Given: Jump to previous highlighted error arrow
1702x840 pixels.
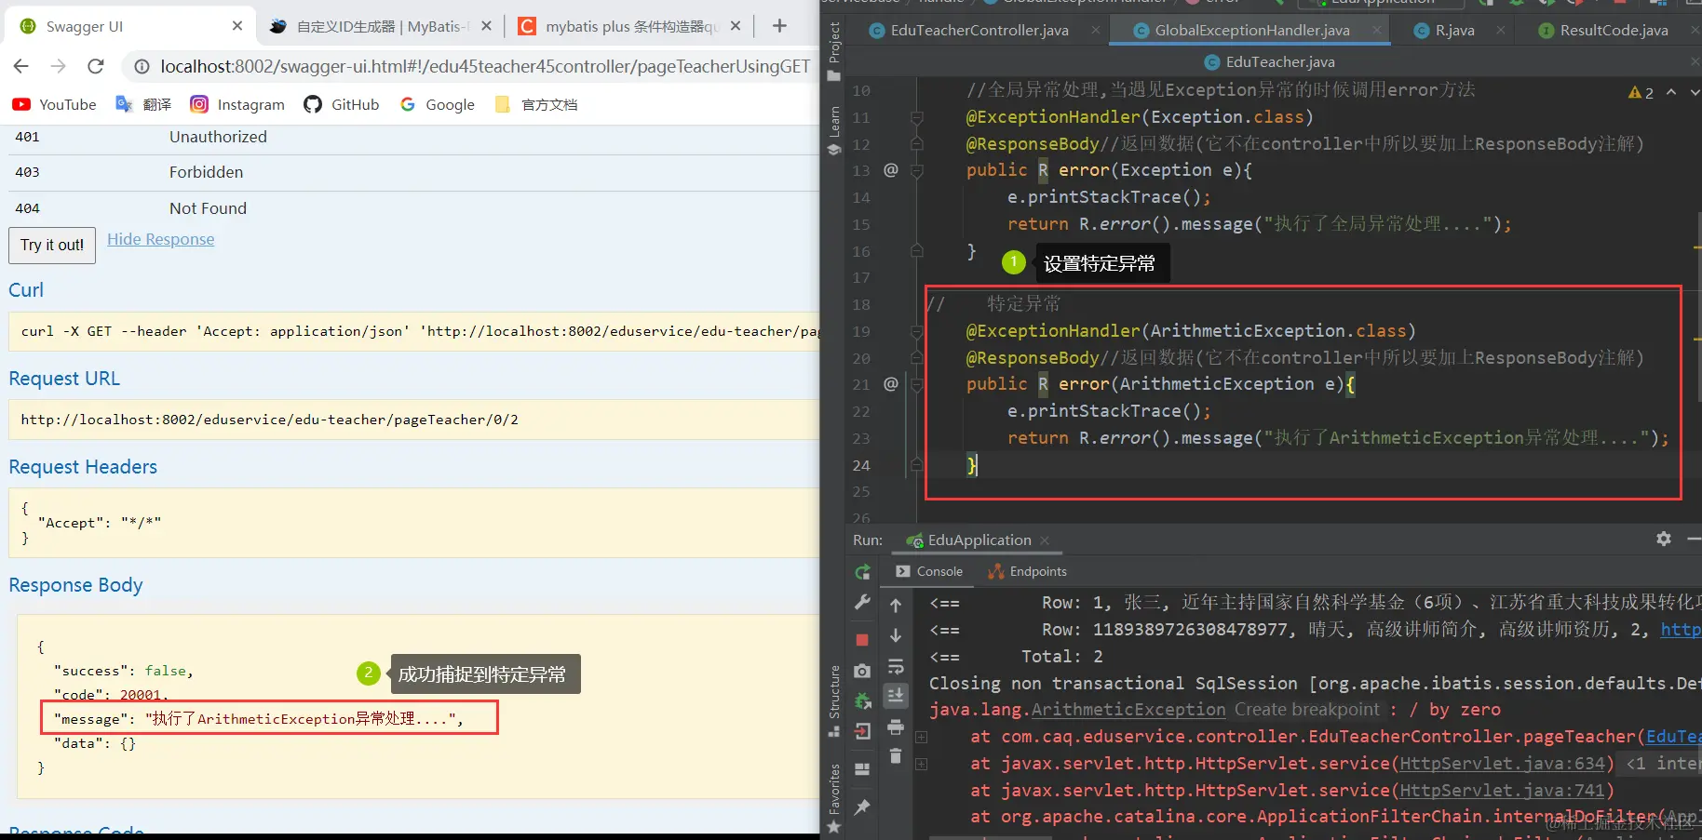Looking at the screenshot, I should click(1671, 92).
